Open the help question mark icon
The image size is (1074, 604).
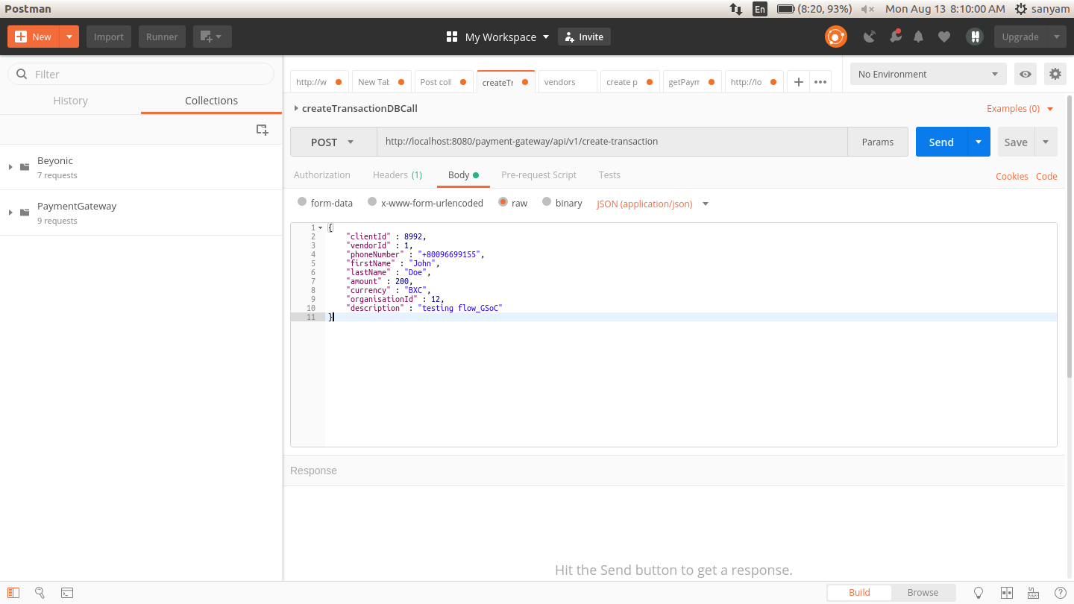(x=1061, y=593)
